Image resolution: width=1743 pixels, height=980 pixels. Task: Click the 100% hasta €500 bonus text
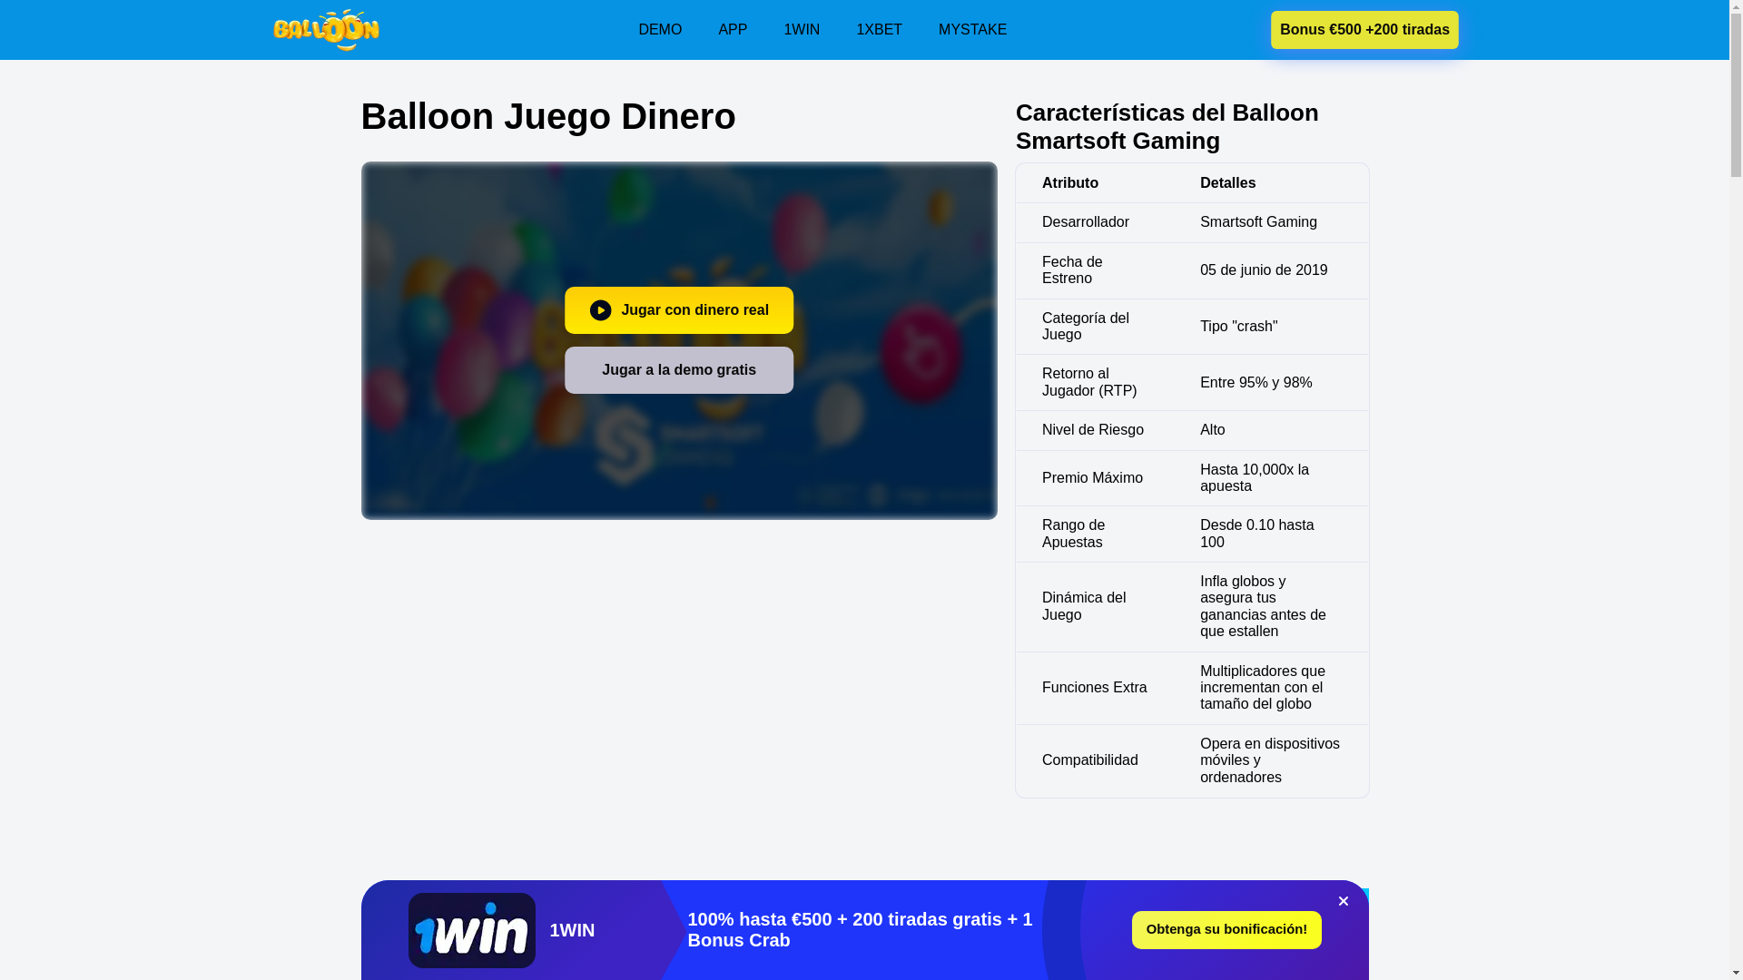point(860,930)
